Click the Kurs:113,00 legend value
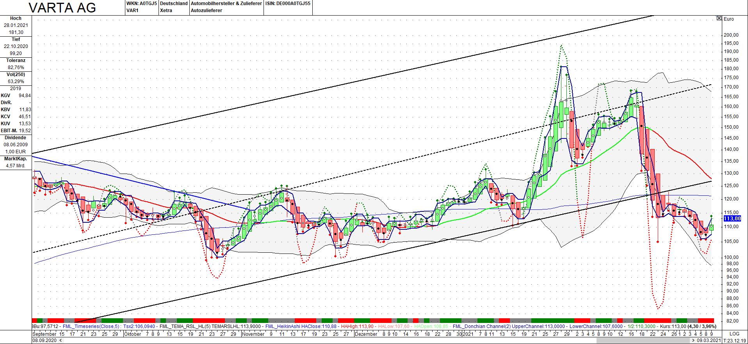The width and height of the screenshot is (748, 344). 673,326
